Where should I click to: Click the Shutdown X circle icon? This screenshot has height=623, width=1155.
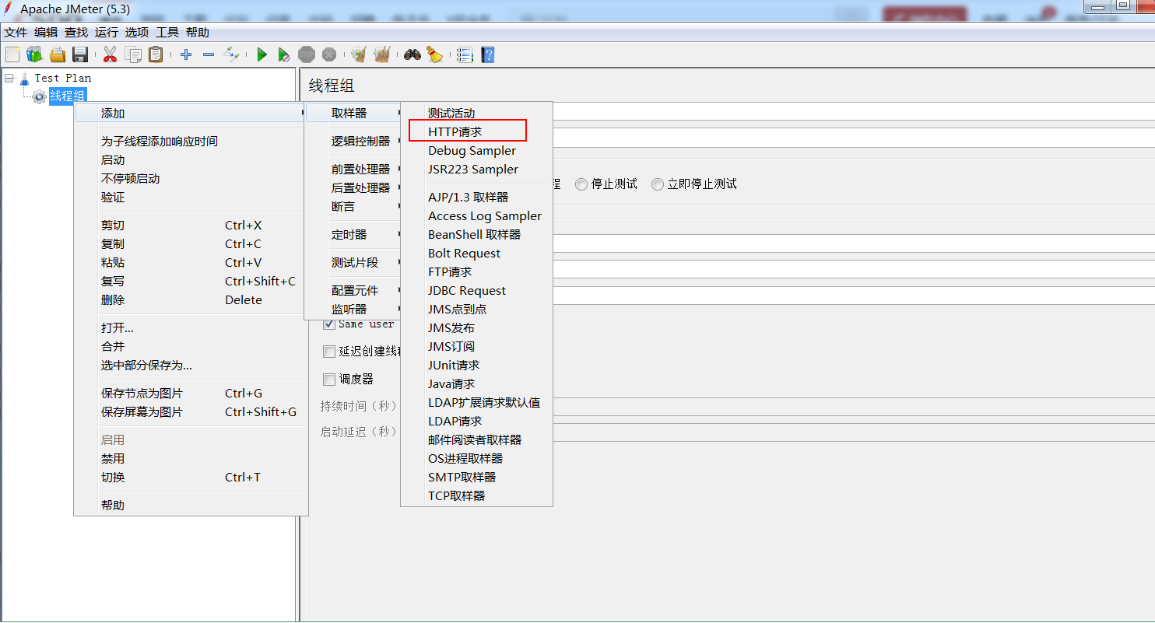(329, 54)
